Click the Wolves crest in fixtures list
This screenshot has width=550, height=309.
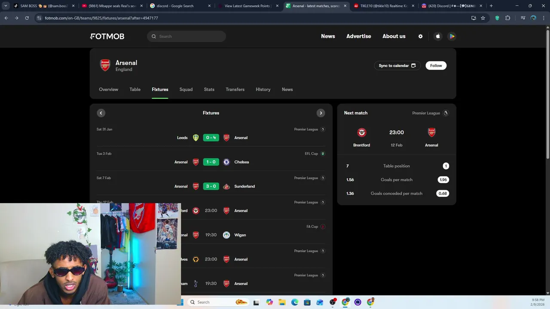[x=196, y=259]
